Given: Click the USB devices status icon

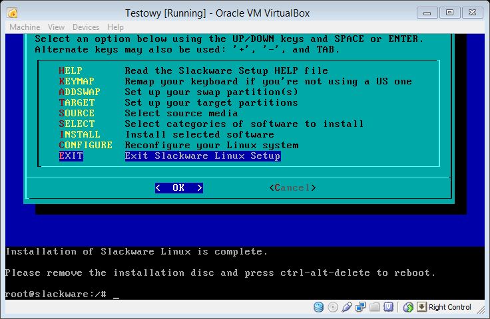Looking at the screenshot, I should pyautogui.click(x=347, y=307).
